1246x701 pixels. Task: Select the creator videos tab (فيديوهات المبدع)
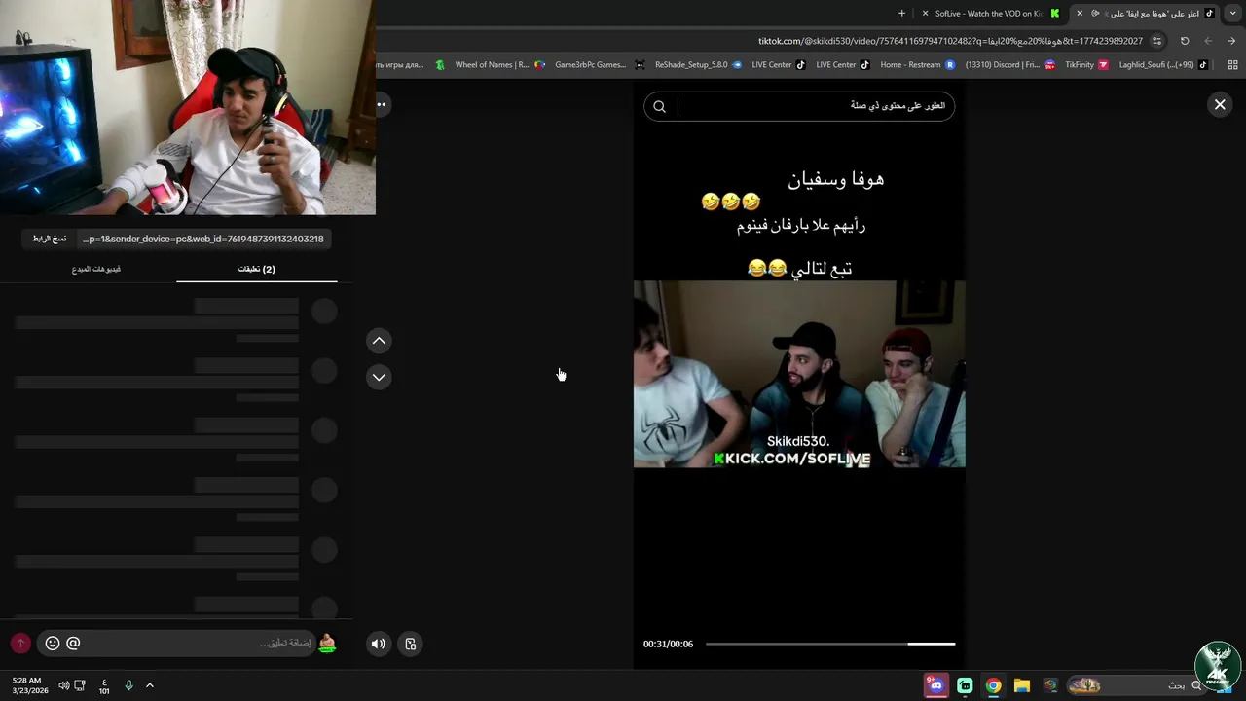96,269
